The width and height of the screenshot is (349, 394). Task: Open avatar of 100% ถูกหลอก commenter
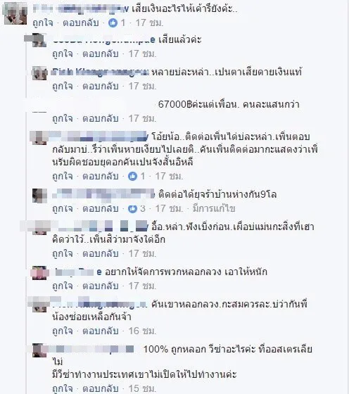point(39,350)
